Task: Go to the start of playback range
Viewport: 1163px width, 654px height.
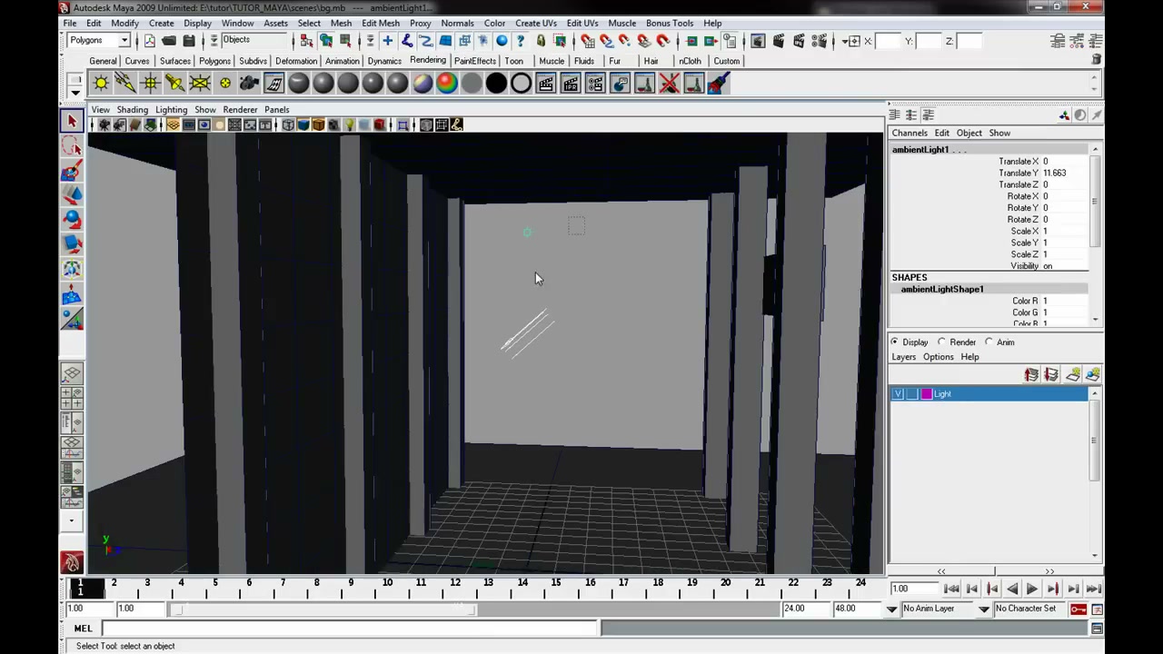Action: tap(951, 590)
